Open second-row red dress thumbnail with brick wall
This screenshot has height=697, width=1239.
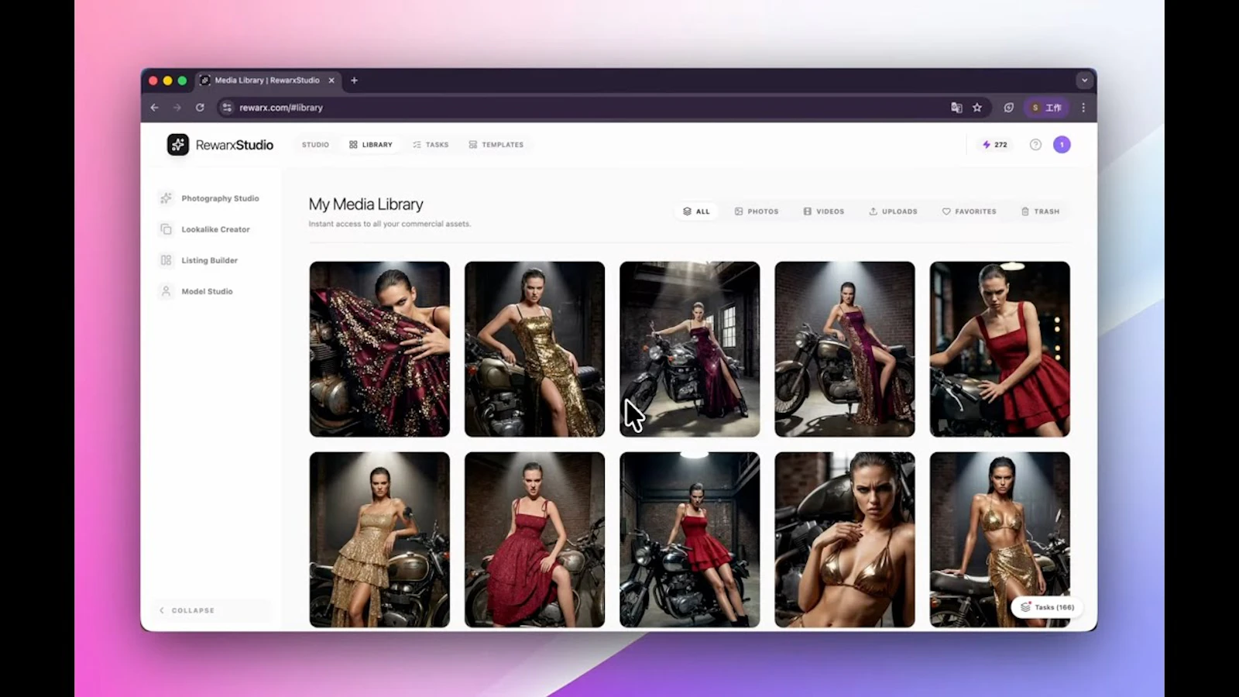[x=534, y=540]
